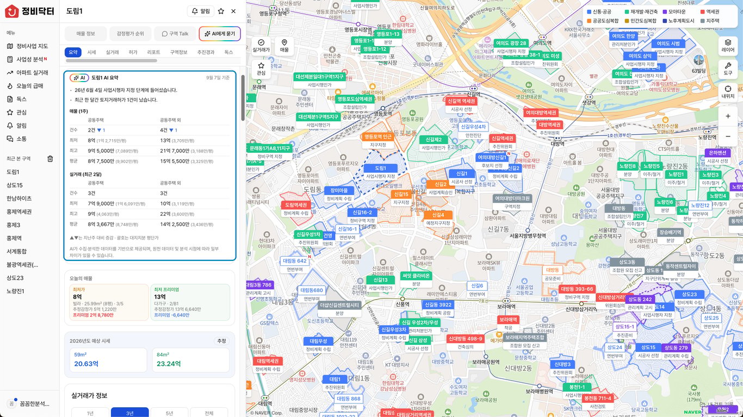
Task: Click the 모아타운 purple legend swatch
Action: coord(665,11)
